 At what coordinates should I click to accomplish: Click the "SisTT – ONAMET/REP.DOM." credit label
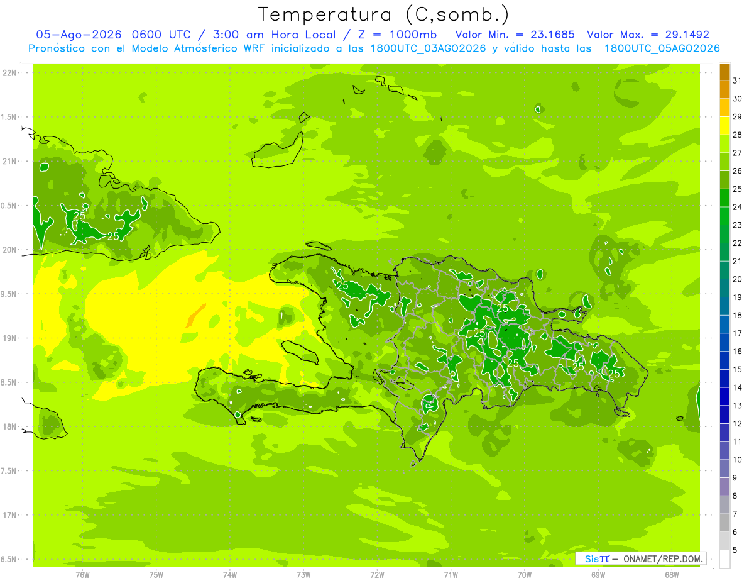coord(641,558)
